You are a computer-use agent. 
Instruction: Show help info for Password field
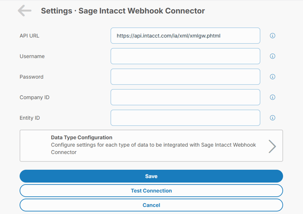click(x=272, y=77)
